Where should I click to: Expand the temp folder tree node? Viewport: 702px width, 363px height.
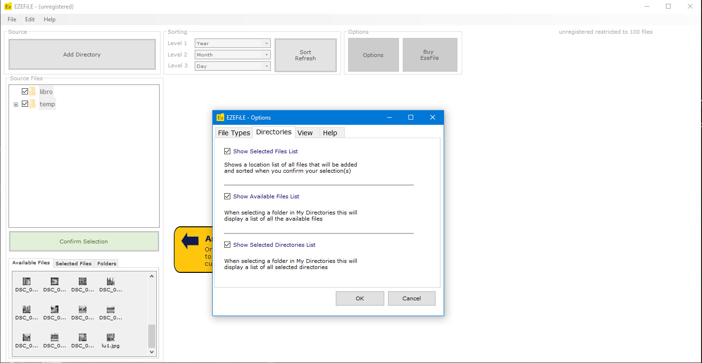(16, 104)
